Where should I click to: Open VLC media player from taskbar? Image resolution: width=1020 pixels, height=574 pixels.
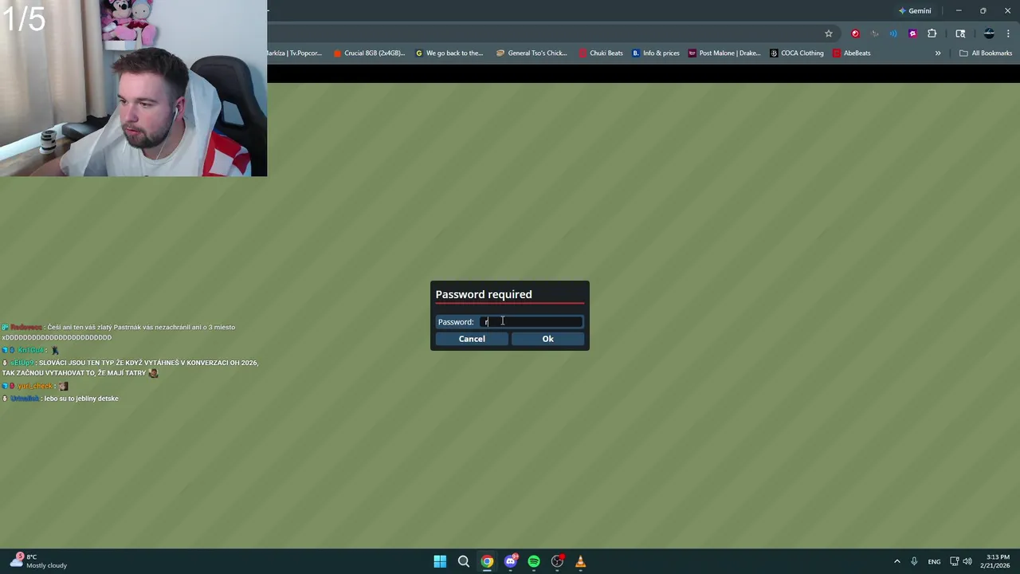coord(580,562)
